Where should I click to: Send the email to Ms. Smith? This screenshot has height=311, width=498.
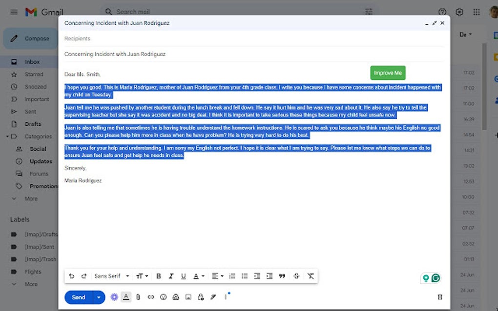coord(78,297)
